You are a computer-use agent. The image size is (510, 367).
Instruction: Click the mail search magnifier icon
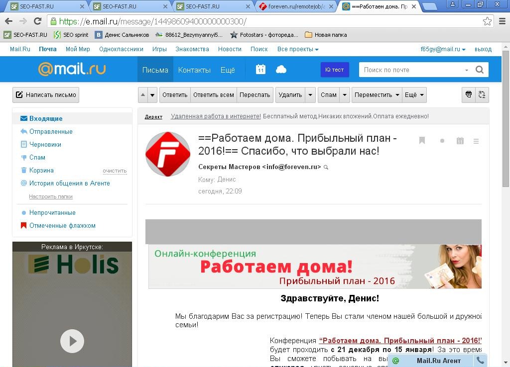[x=480, y=70]
